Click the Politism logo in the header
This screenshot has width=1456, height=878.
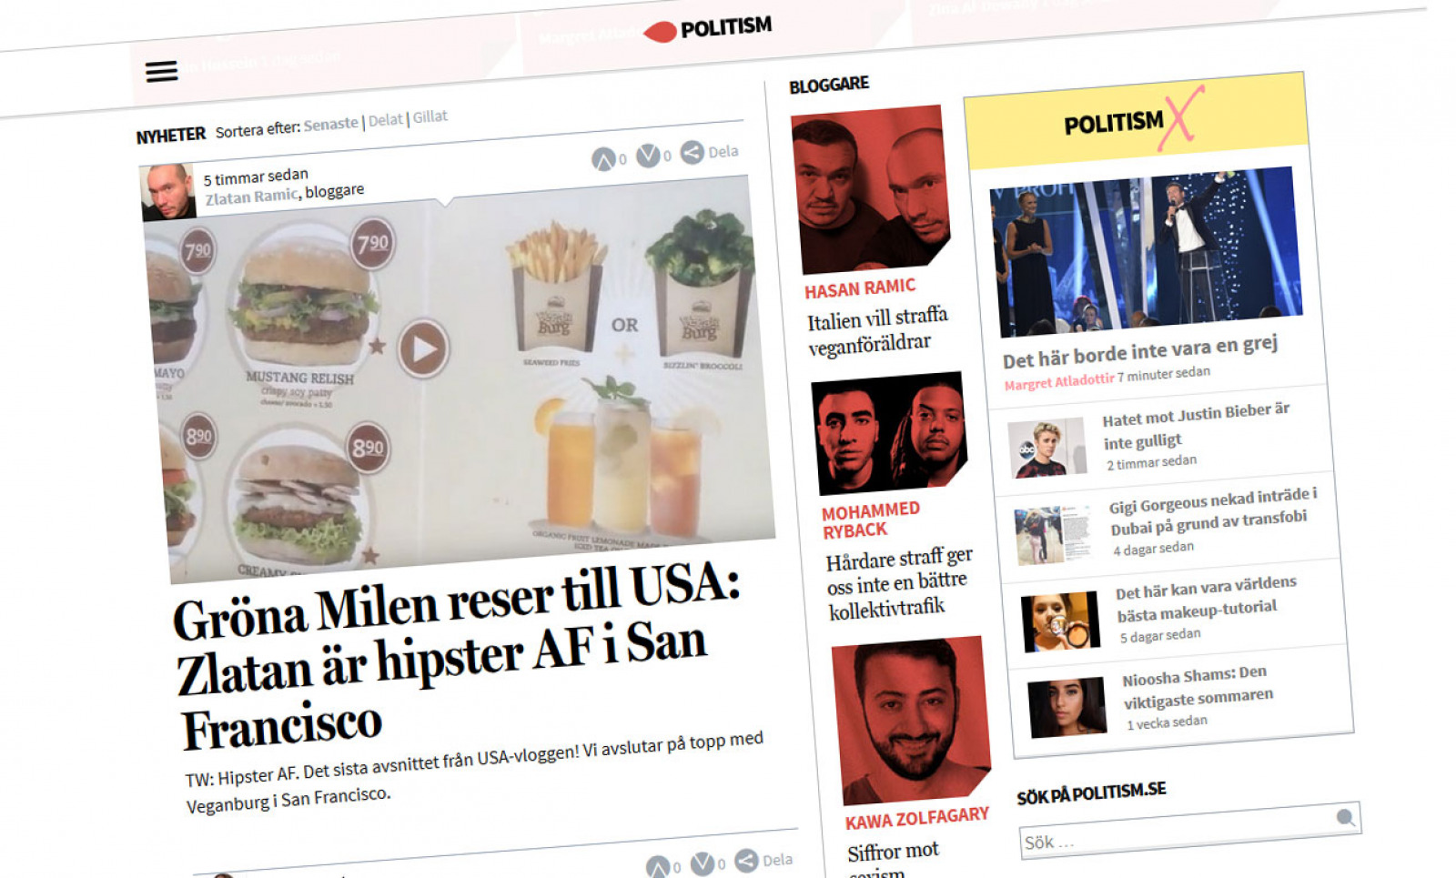707,28
